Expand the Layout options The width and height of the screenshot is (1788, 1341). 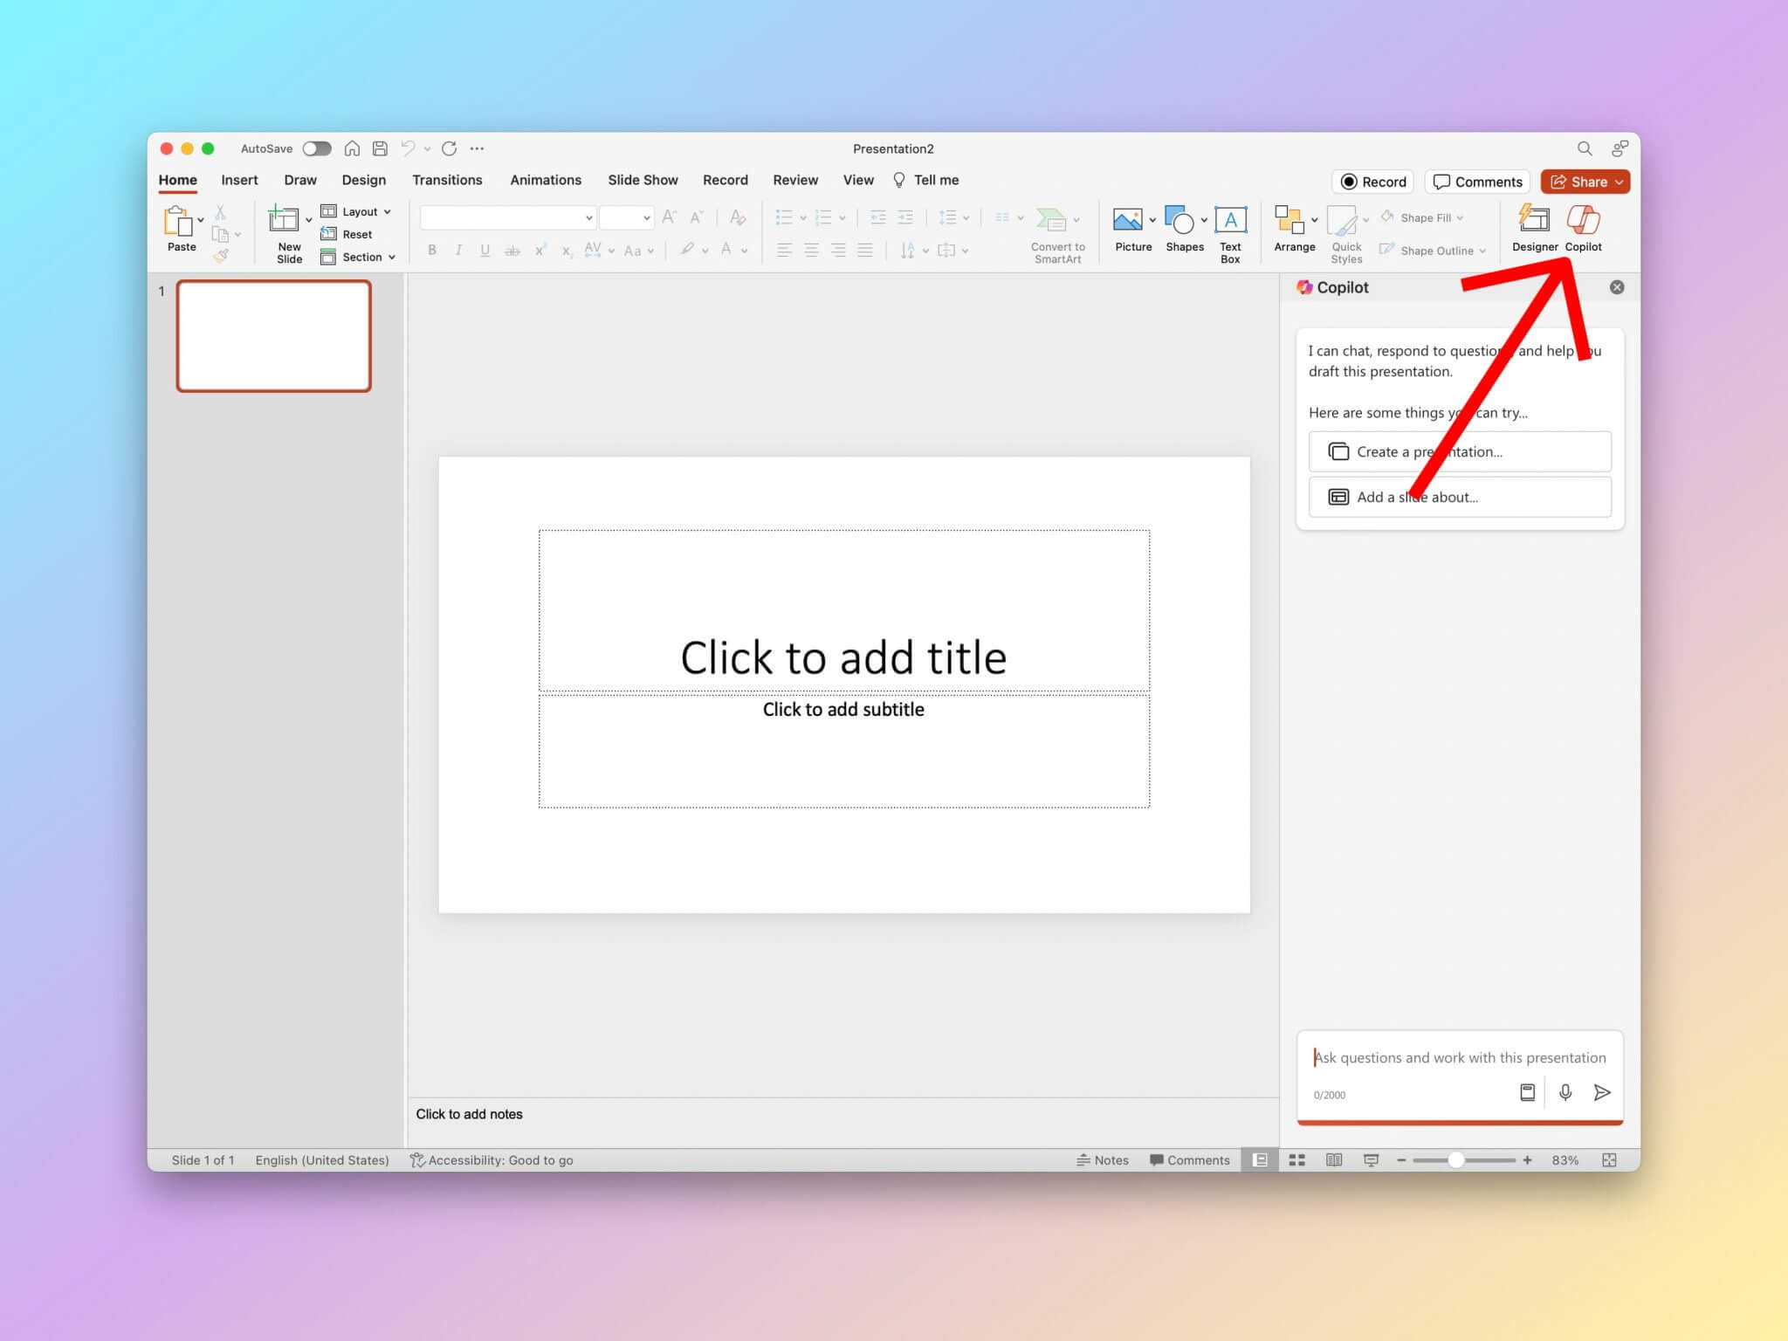(x=389, y=211)
